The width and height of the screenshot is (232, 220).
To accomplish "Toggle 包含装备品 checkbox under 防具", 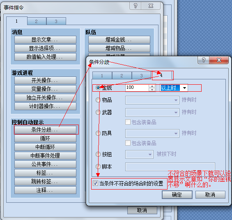I will pyautogui.click(x=128, y=143).
